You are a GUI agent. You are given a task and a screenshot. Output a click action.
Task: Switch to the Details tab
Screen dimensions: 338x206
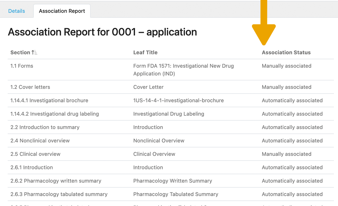pos(16,11)
